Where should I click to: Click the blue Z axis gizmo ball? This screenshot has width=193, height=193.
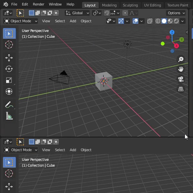(172, 32)
